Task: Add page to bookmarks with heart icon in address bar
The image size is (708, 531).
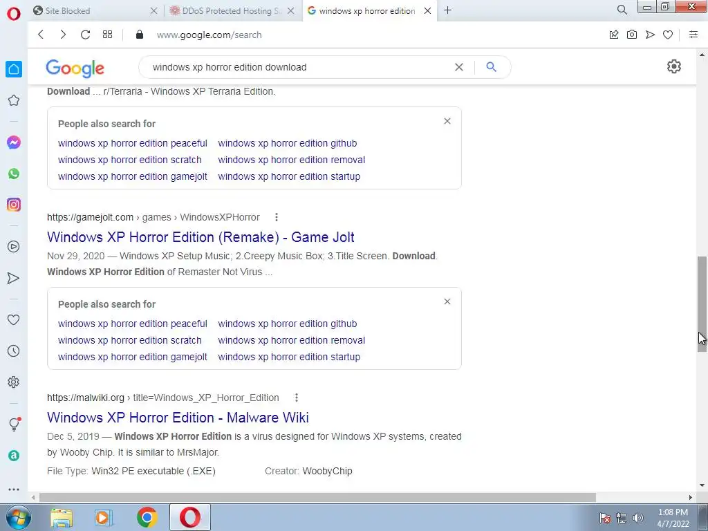Action: click(x=668, y=35)
